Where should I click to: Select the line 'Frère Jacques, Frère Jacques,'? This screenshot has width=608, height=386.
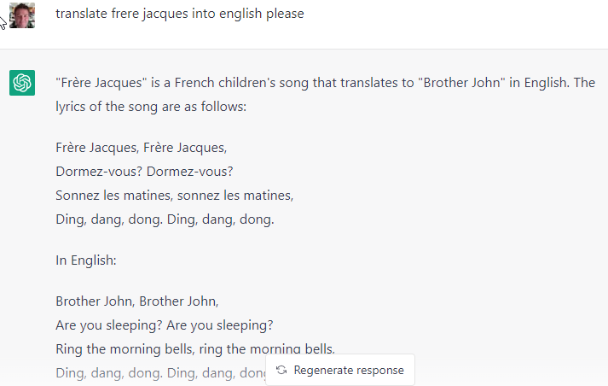142,148
